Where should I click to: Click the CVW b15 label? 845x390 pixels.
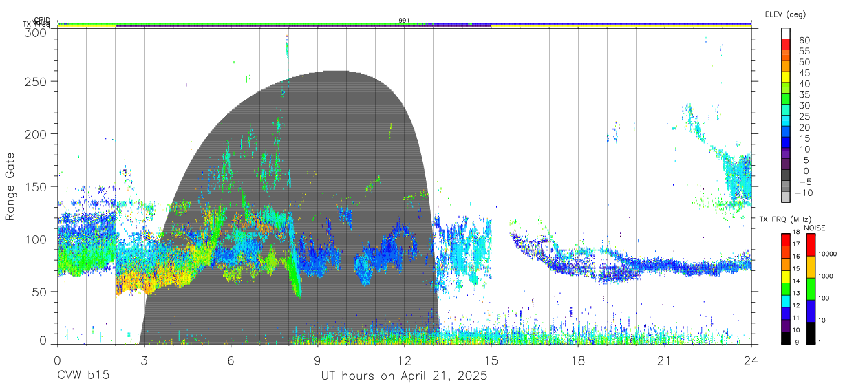pyautogui.click(x=83, y=376)
